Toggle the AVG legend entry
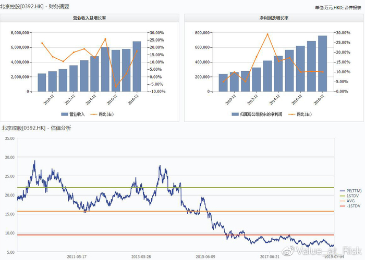The height and width of the screenshot is (260, 365). pos(347,201)
